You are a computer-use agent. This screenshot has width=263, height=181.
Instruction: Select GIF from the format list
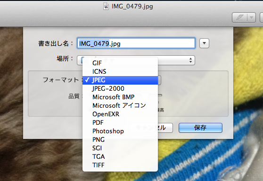point(120,63)
